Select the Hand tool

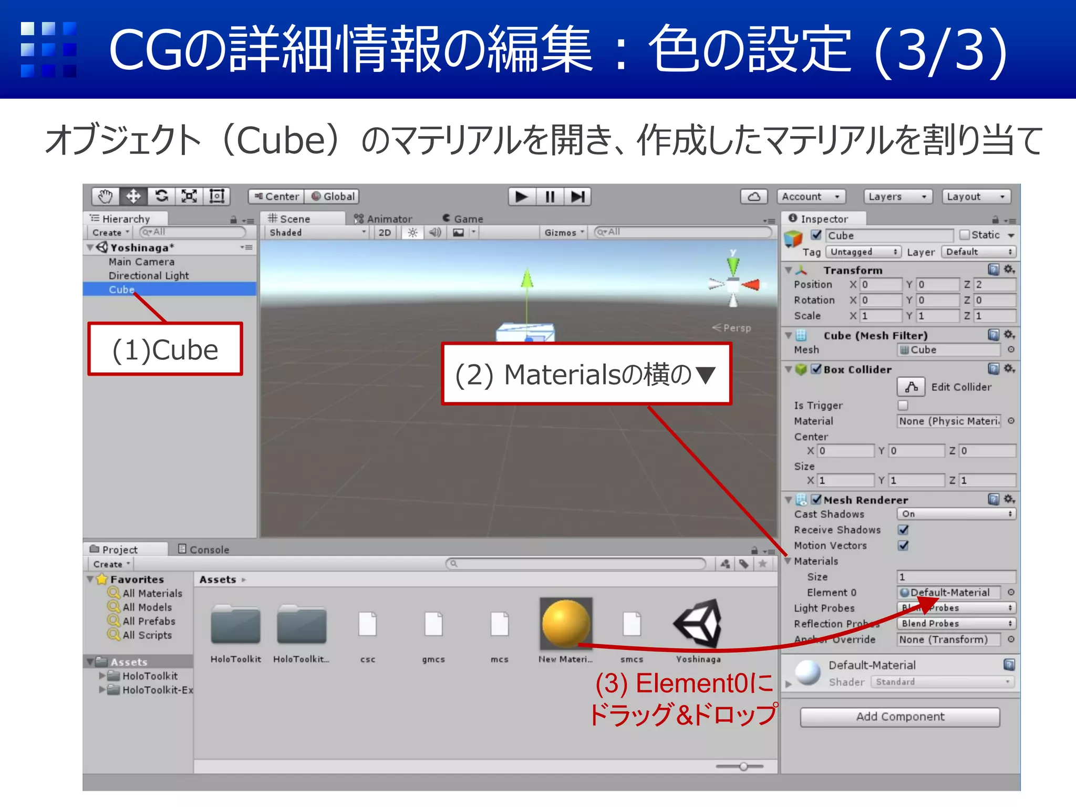click(106, 196)
